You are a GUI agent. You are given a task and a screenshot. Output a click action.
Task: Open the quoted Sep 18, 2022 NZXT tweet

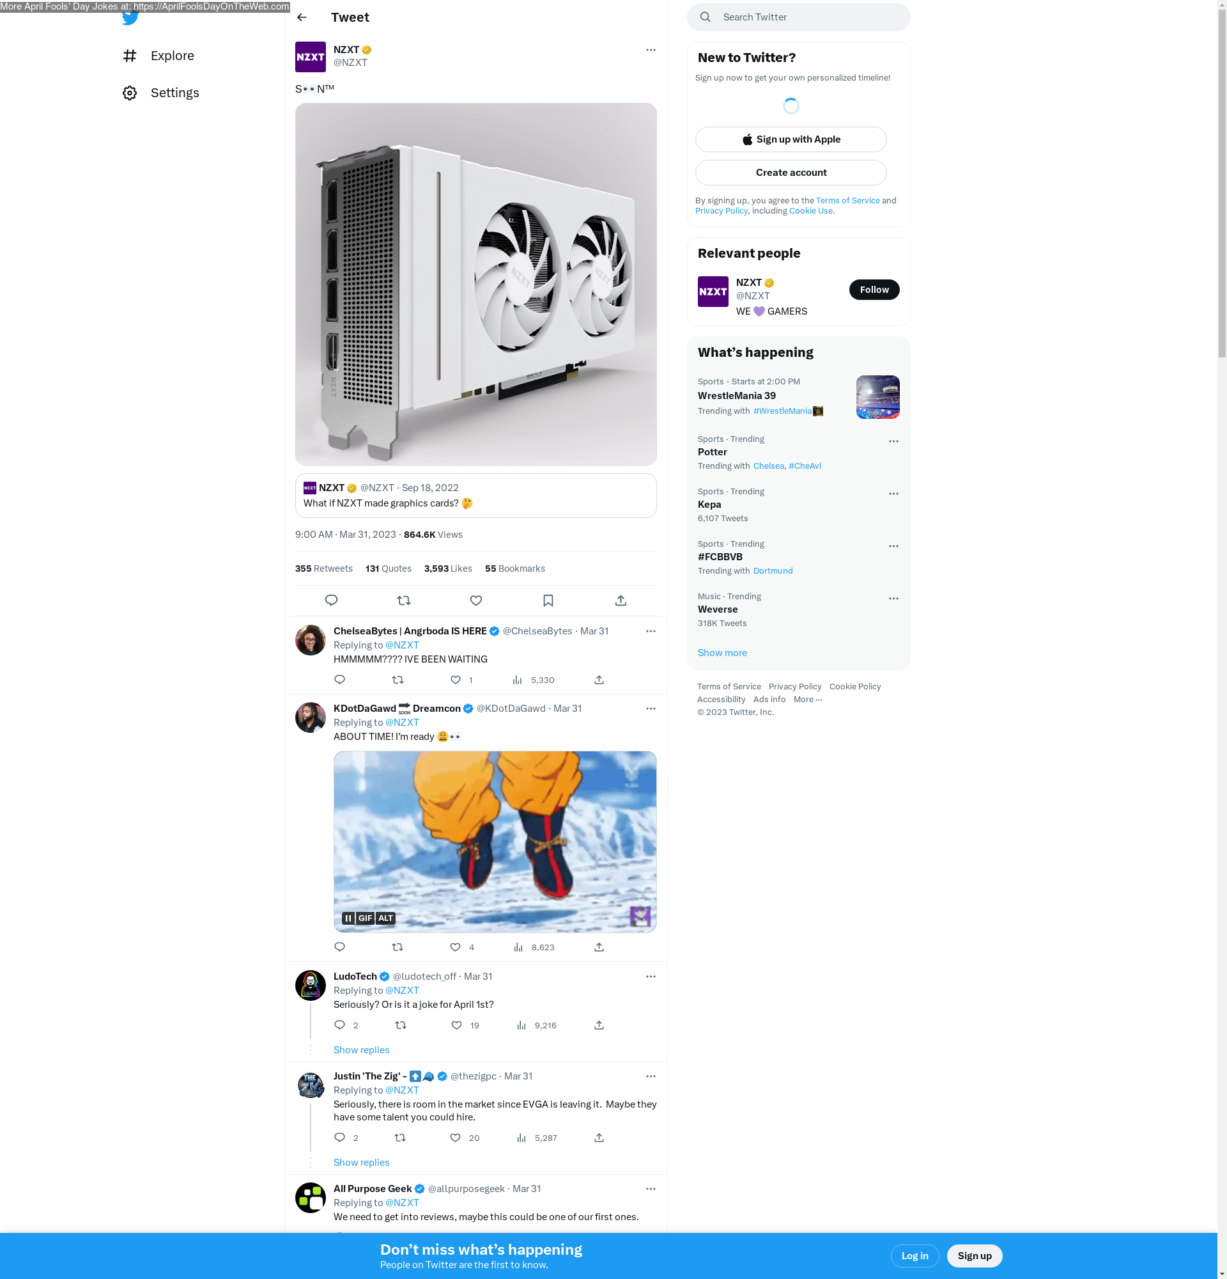(476, 495)
